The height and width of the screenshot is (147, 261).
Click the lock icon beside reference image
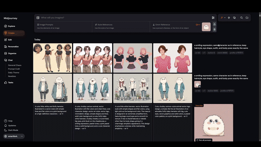tap(214, 24)
